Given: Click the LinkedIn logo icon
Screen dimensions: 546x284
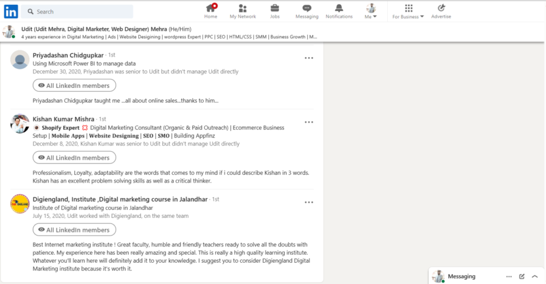Looking at the screenshot, I should tap(11, 11).
